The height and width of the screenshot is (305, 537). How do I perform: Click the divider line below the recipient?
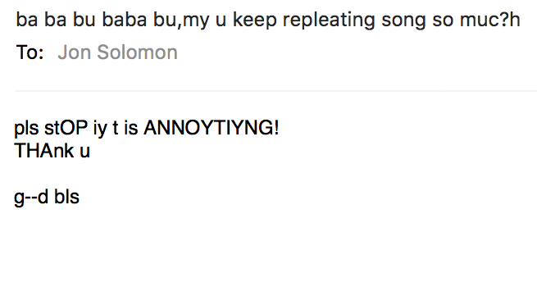(276, 91)
